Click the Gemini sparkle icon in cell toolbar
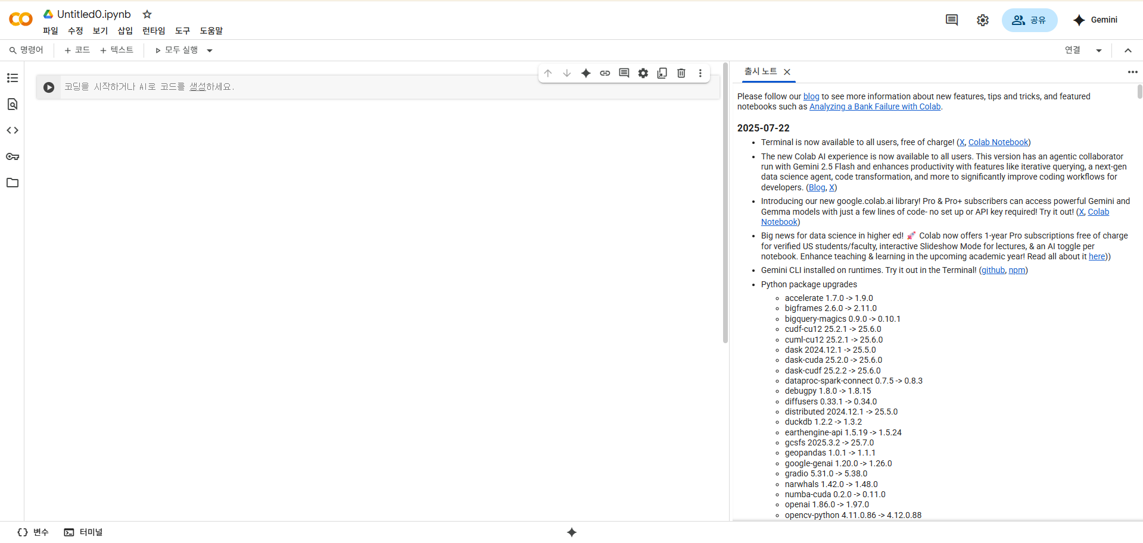Viewport: 1143px width, 543px height. click(586, 73)
